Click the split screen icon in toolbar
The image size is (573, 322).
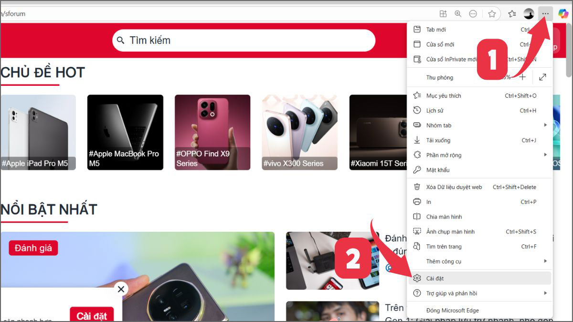click(443, 13)
